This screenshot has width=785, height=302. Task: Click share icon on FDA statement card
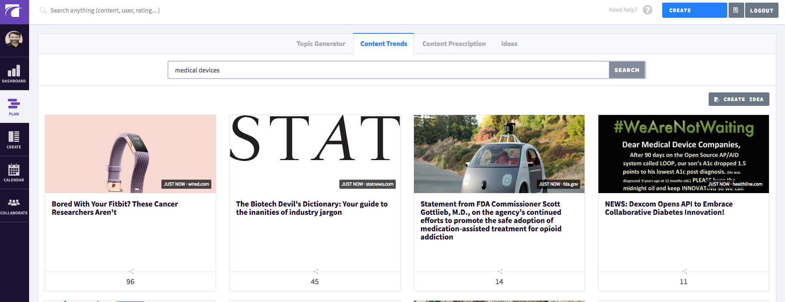(x=500, y=272)
